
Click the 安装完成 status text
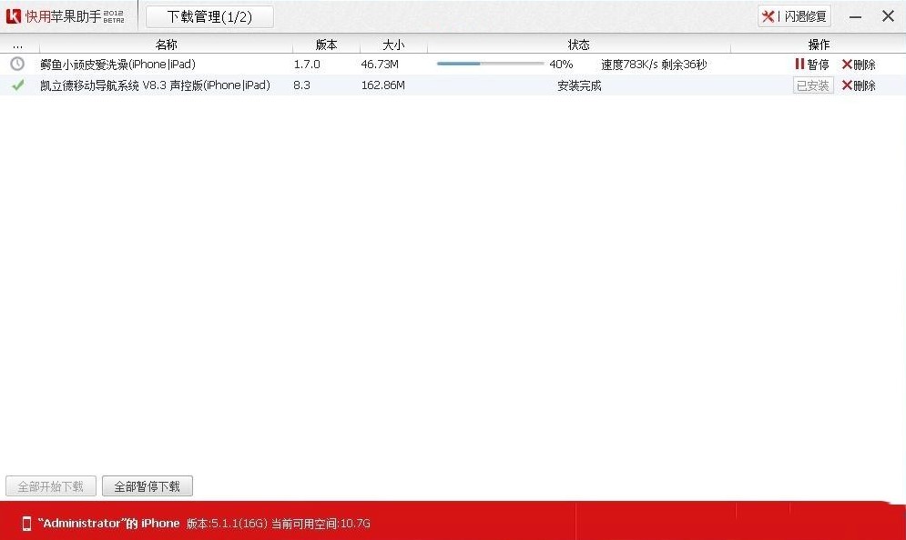click(x=579, y=85)
